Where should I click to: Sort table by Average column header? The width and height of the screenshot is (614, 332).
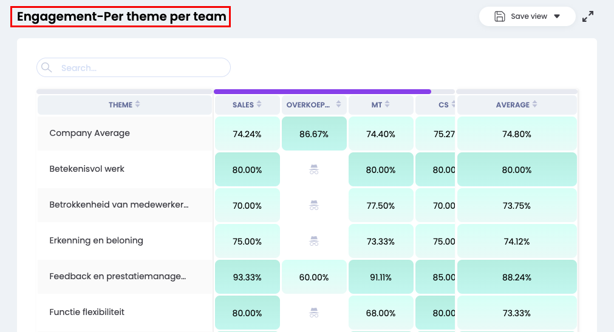coord(516,105)
